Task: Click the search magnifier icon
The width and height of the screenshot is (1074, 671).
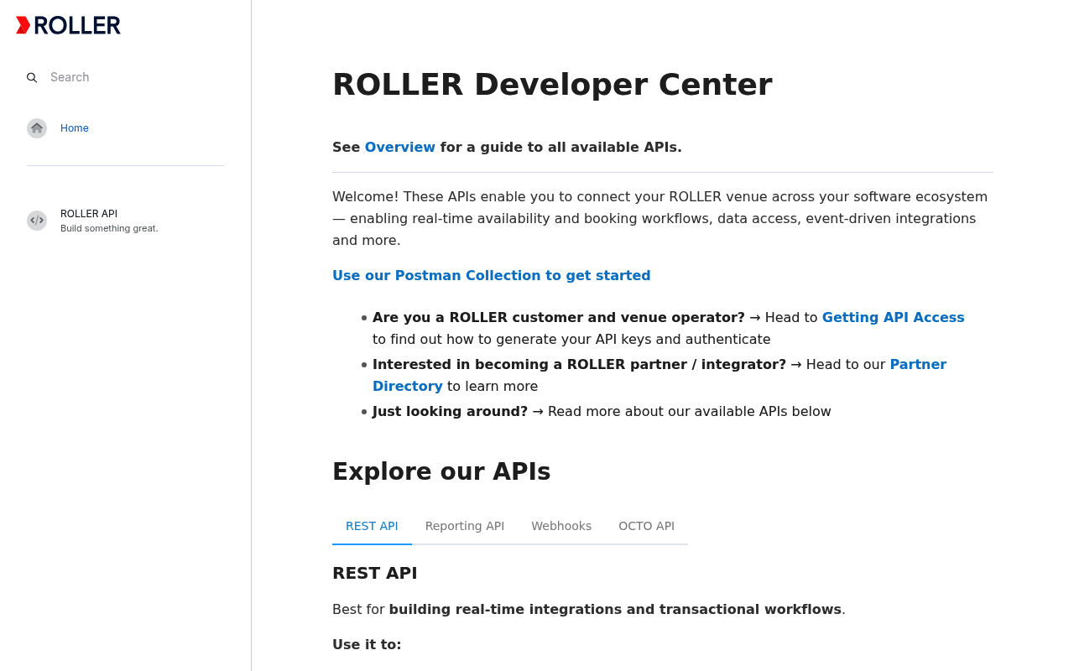Action: click(32, 77)
